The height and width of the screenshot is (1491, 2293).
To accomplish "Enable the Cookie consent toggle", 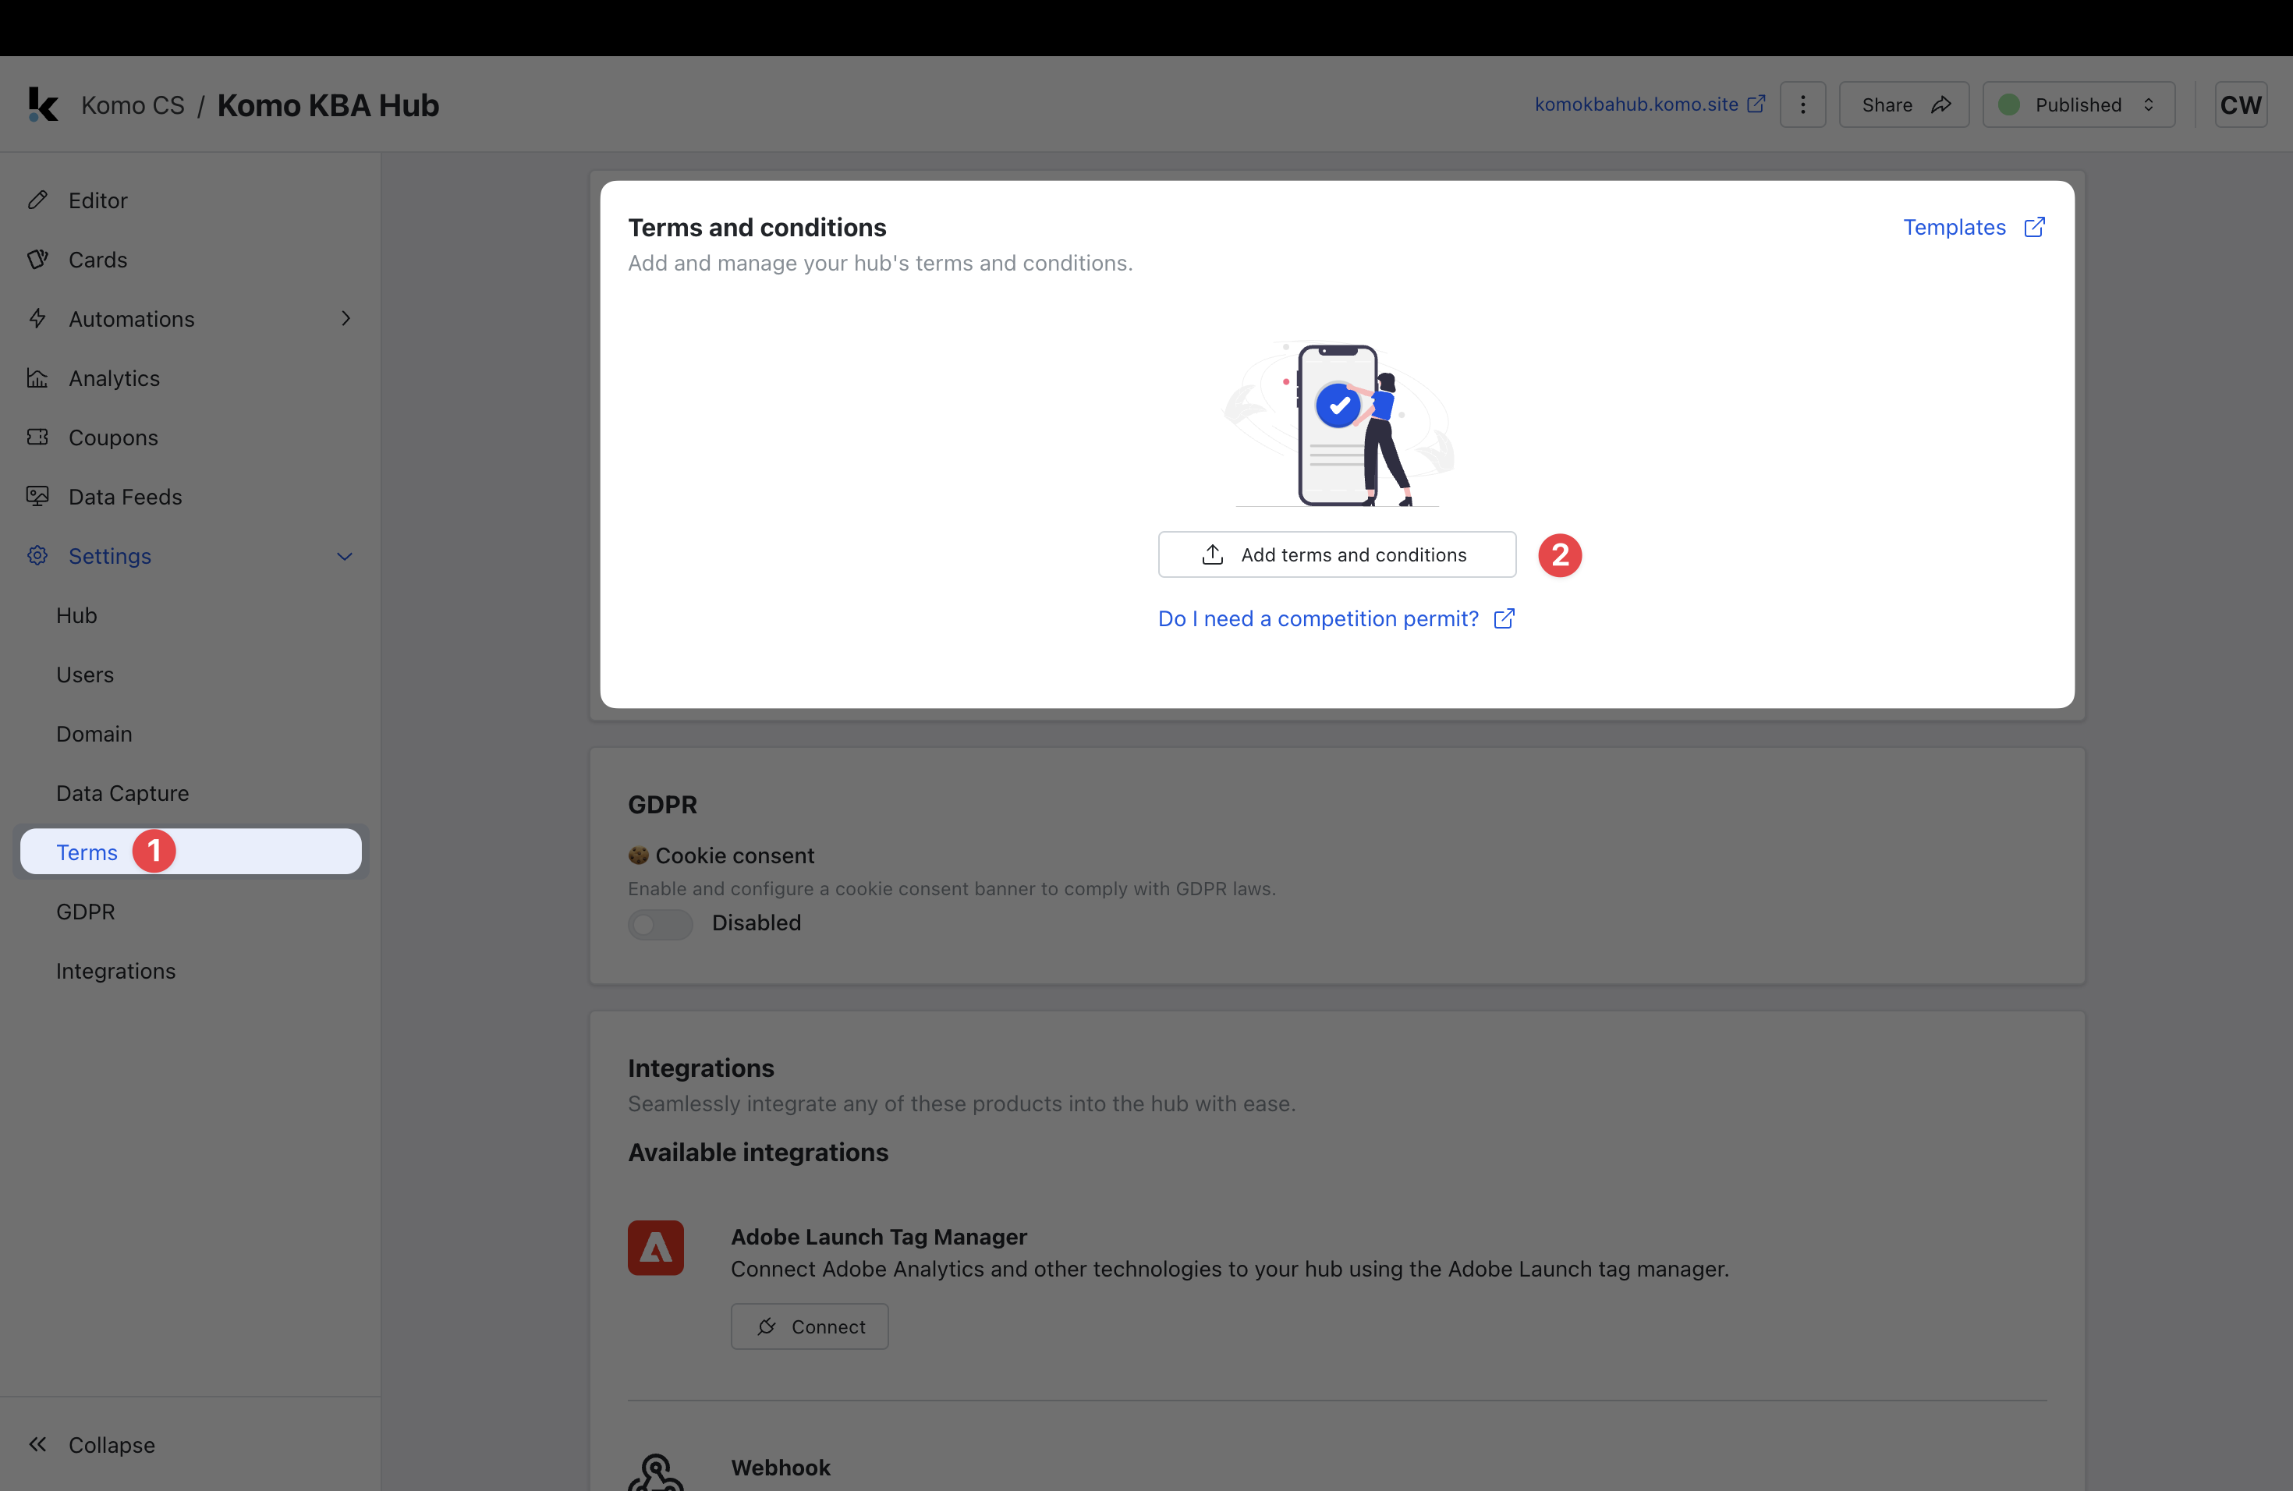I will coord(660,924).
